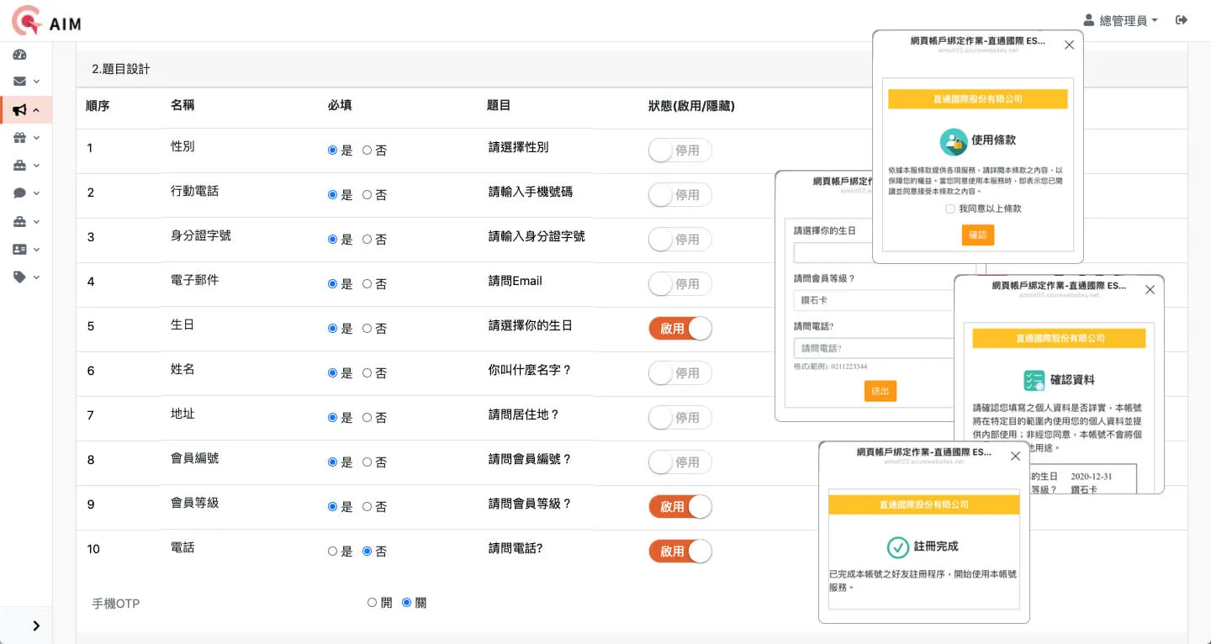This screenshot has height=644, width=1211.
Task: Click the 必填 column header
Action: (340, 106)
